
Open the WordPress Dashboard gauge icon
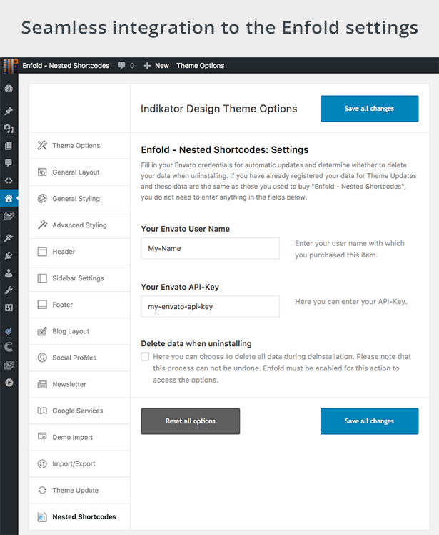(x=9, y=89)
